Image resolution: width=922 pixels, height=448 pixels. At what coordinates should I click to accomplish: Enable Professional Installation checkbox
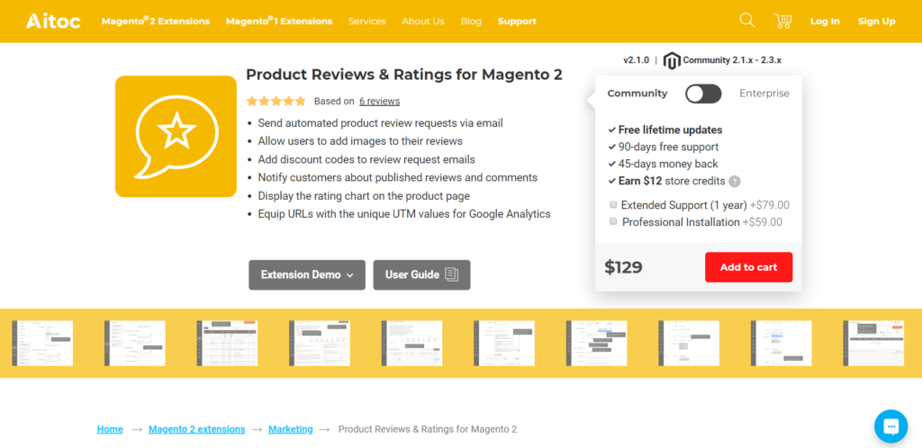(613, 222)
